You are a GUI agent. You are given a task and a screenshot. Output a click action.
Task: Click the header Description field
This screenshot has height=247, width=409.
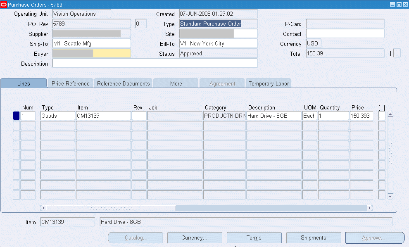pos(155,63)
